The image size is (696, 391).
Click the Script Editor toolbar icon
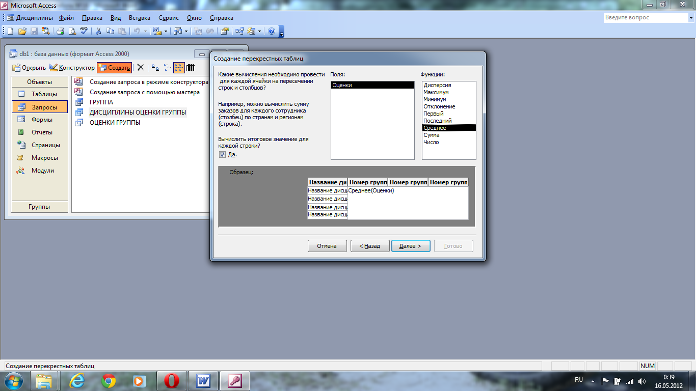pos(209,31)
